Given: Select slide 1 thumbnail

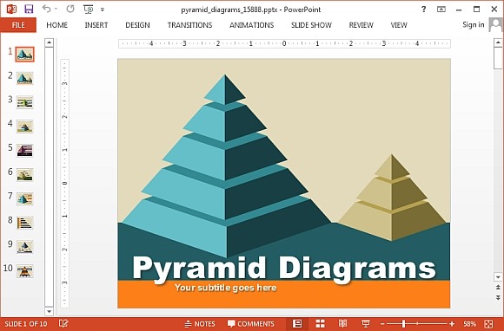Looking at the screenshot, I should 24,54.
